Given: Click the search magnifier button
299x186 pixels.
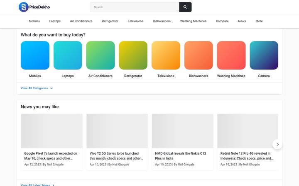Looking at the screenshot, I should 185,7.
